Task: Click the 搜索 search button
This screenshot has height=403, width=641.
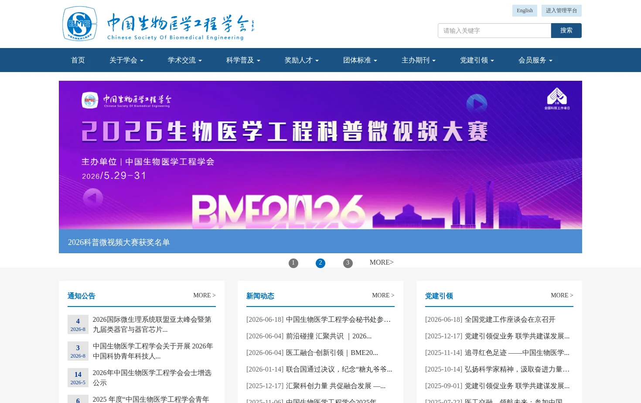Action: coord(566,31)
